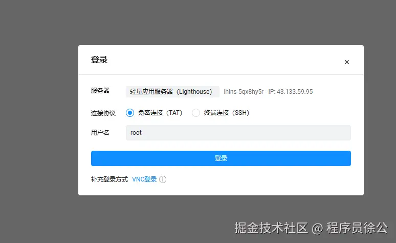The image size is (396, 243).
Task: Click the lhins-5qx8hy5r IP address text
Action: pyautogui.click(x=268, y=92)
